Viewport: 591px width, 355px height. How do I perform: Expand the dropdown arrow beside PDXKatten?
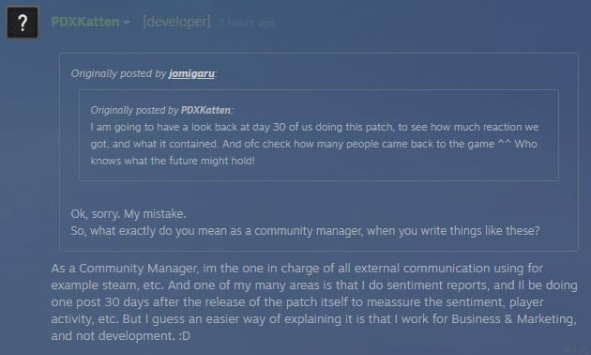click(127, 23)
